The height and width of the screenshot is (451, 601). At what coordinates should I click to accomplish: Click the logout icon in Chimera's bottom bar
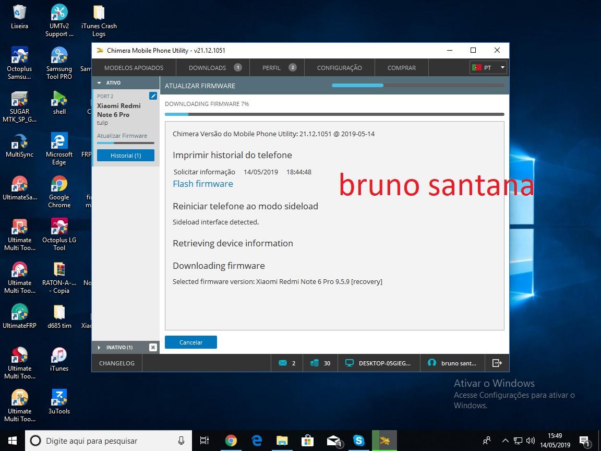(x=497, y=363)
